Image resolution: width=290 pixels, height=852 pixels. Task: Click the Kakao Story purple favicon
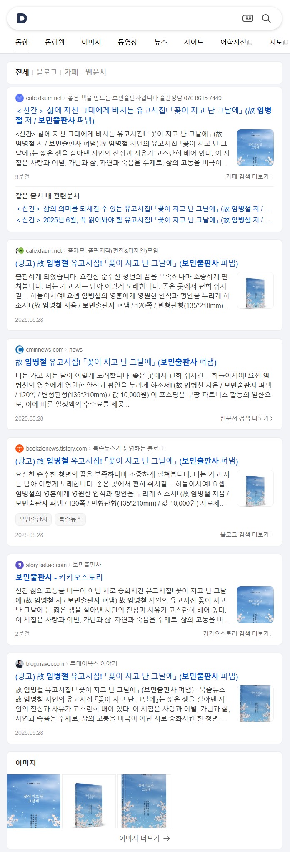point(20,565)
